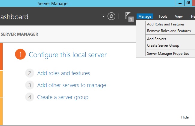Click the Add roles and features link

click(64, 73)
